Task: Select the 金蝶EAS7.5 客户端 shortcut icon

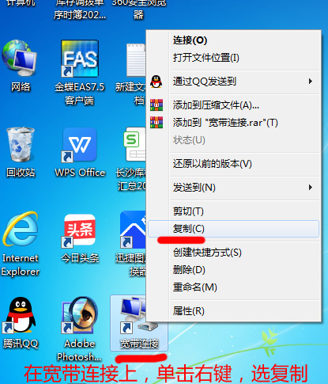Action: click(80, 59)
